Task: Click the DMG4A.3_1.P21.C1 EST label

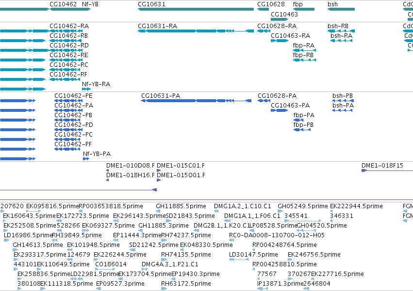Action: 170,264
